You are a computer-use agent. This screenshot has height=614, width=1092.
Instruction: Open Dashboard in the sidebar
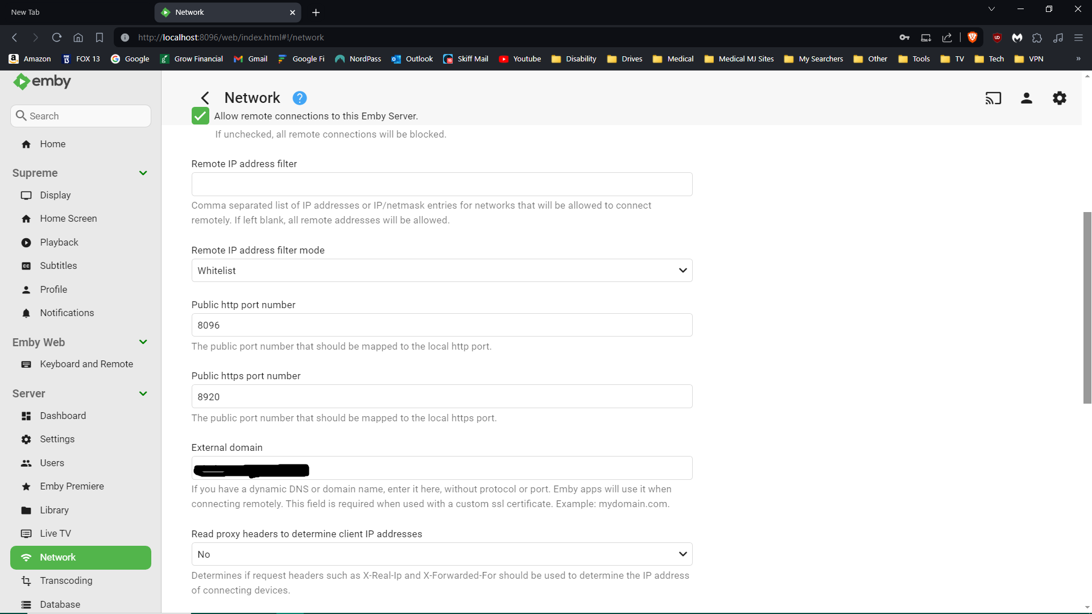(63, 416)
